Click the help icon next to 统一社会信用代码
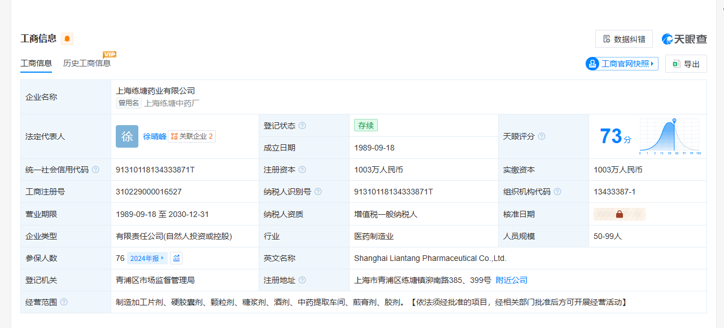 pyautogui.click(x=95, y=170)
